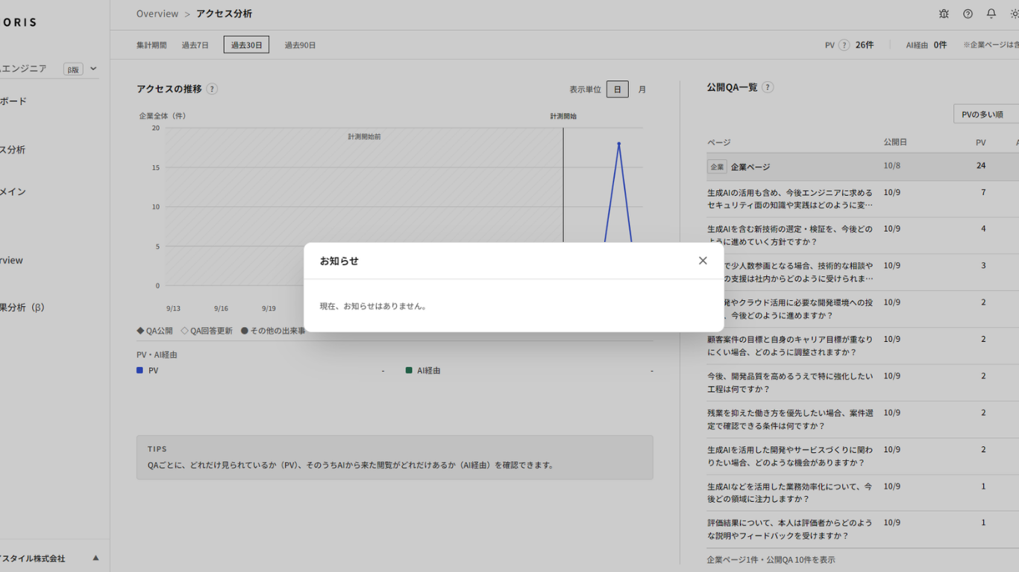Open the PVの多い順 sort dropdown
This screenshot has width=1019, height=572.
coord(986,114)
